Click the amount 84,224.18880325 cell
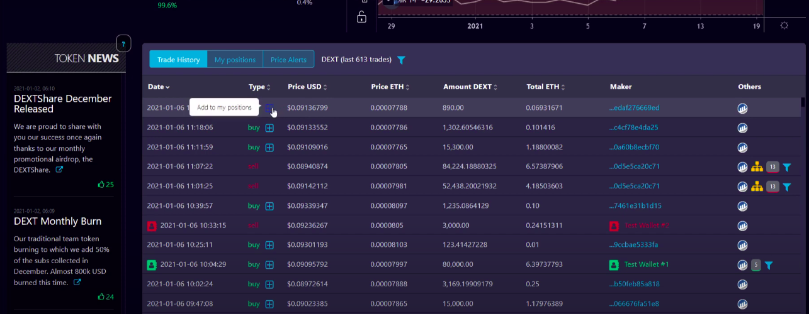 (470, 167)
